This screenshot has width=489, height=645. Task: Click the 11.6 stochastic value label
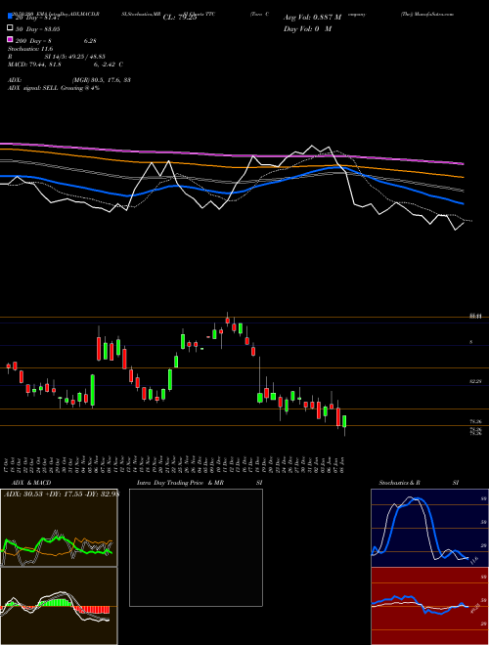pos(473,560)
